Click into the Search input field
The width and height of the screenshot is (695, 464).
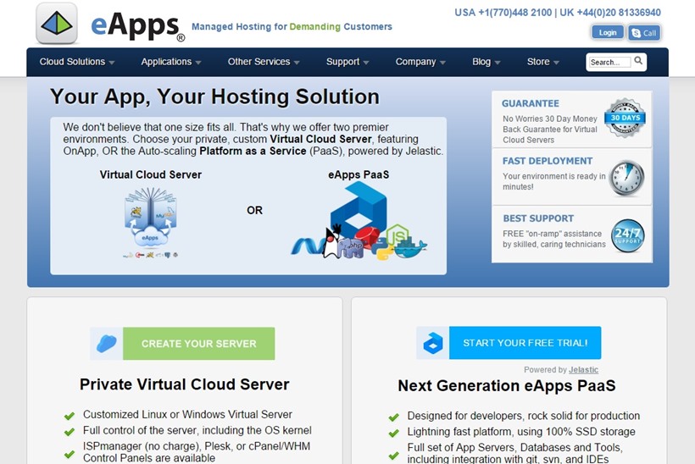[x=609, y=63]
